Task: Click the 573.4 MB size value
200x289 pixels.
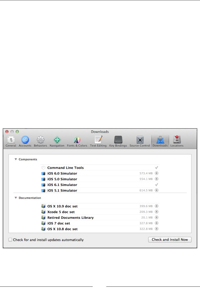Action: click(x=146, y=173)
